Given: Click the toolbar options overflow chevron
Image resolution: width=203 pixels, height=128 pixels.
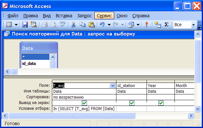Looking at the screenshot, I should pyautogui.click(x=199, y=25).
